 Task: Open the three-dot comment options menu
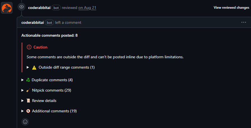(x=243, y=22)
